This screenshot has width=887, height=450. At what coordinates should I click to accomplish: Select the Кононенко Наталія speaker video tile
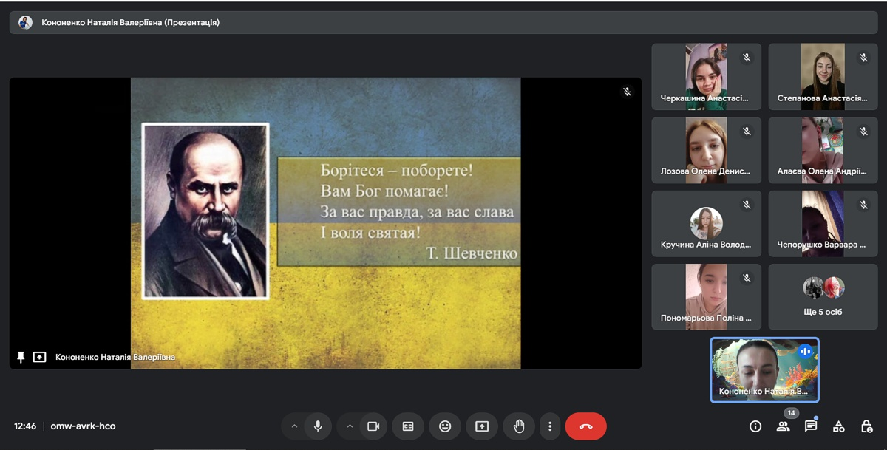765,369
